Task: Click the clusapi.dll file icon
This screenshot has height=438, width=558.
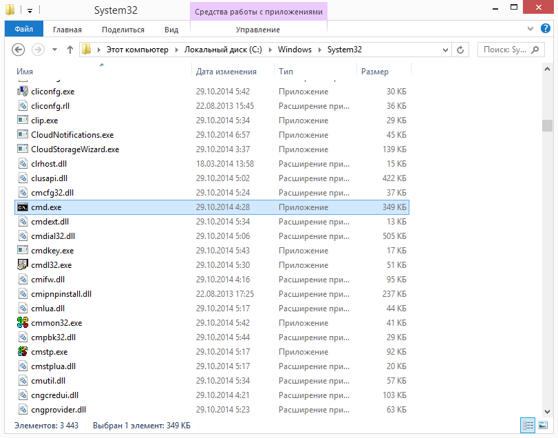Action: point(23,178)
